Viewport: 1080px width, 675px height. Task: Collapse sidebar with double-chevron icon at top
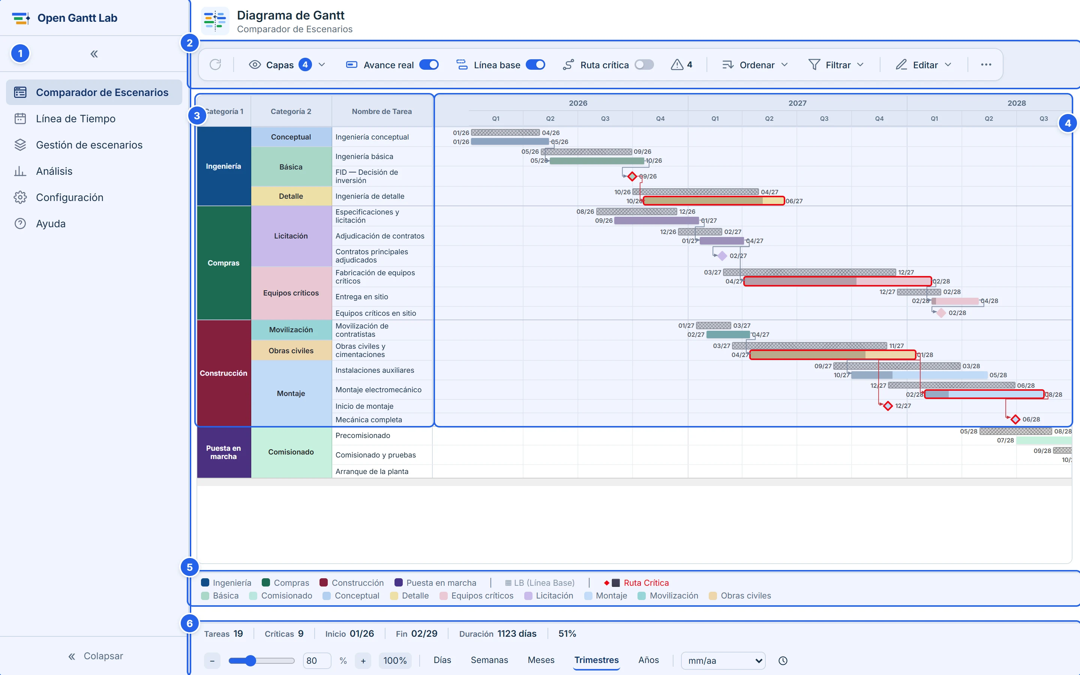point(94,54)
